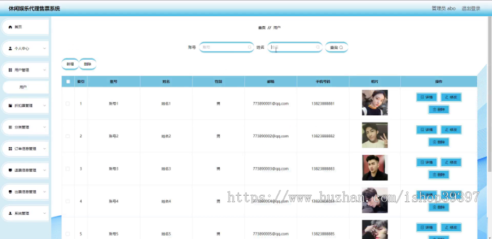The width and height of the screenshot is (492, 239).
Task: Click 修改 button for 账号5
Action: tap(451, 228)
